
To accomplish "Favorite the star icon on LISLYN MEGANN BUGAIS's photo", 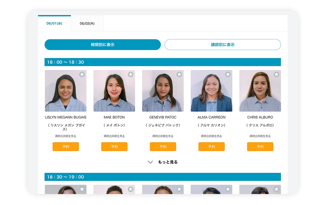I will pos(82,75).
